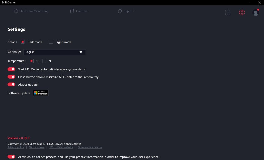This screenshot has width=264, height=160.
Task: Open the Terms of use link
Action: (x=37, y=147)
